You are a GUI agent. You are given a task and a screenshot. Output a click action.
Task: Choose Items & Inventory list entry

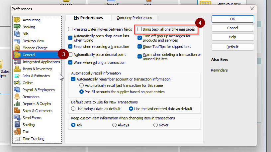tap(37, 69)
